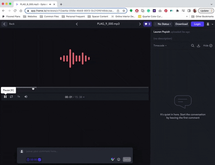Open the Online Interior De... bookmark

[123, 17]
